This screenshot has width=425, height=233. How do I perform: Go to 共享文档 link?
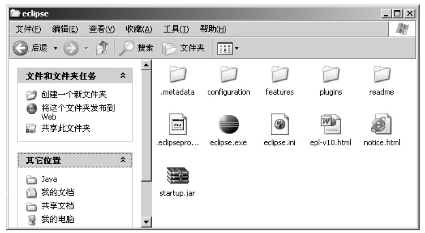(x=57, y=206)
